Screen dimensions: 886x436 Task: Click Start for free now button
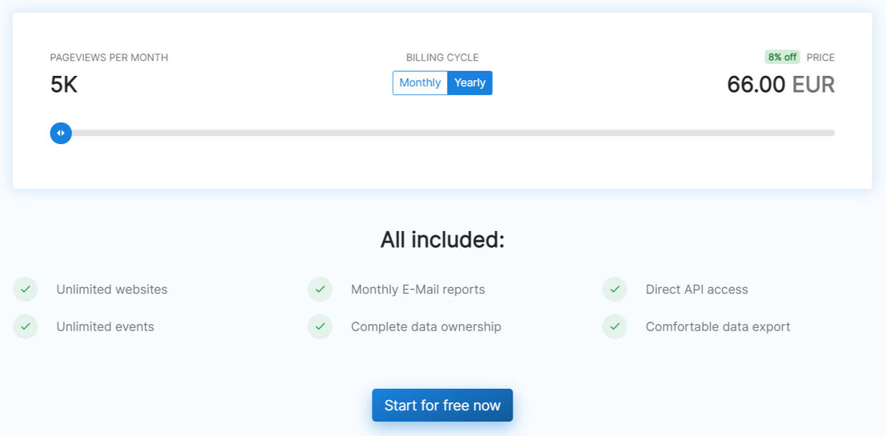442,405
